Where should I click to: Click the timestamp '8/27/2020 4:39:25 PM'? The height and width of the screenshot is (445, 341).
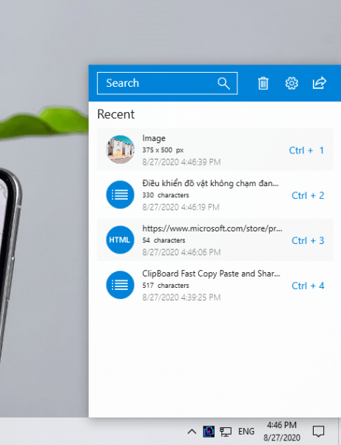coord(181,297)
